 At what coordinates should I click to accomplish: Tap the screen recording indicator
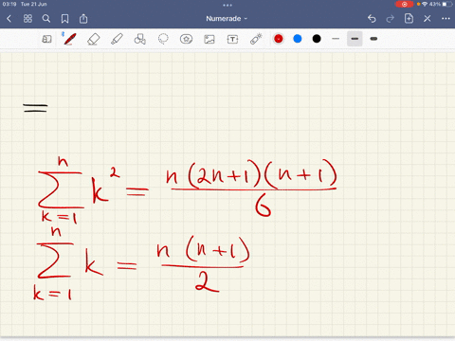tap(404, 4)
